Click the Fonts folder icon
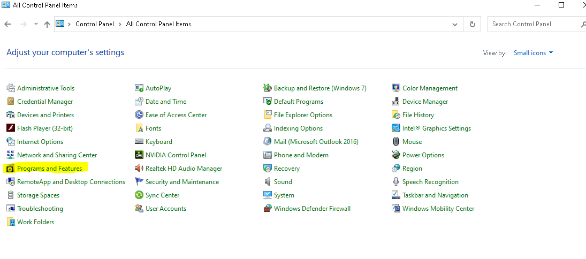This screenshot has width=586, height=259. [139, 128]
